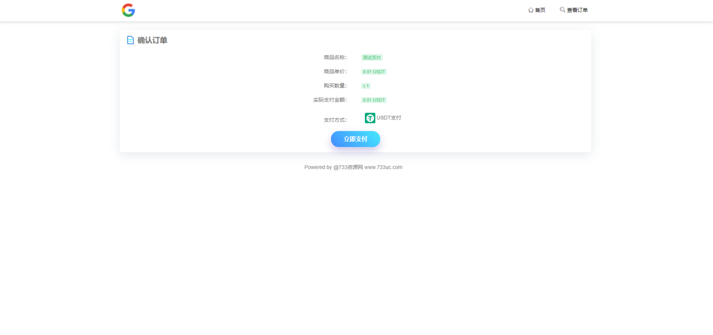Click the x 1 quantity tag

[366, 86]
